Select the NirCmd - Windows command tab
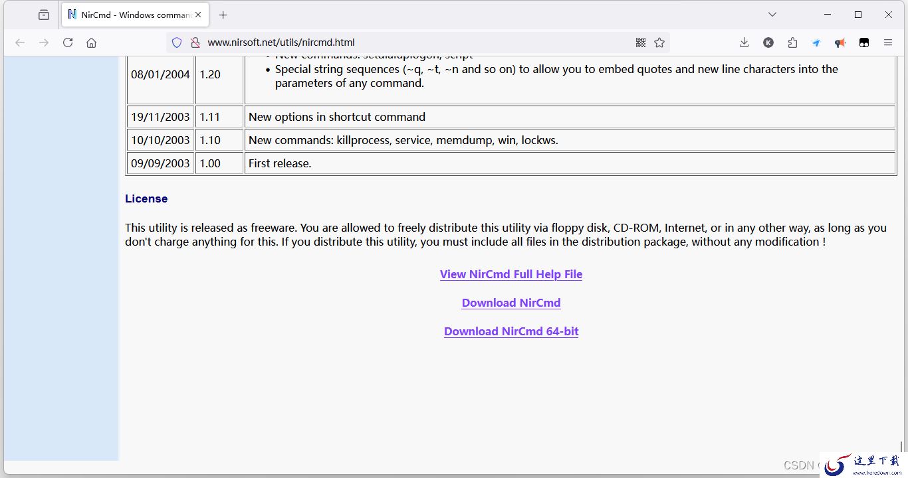This screenshot has height=478, width=908. (135, 15)
